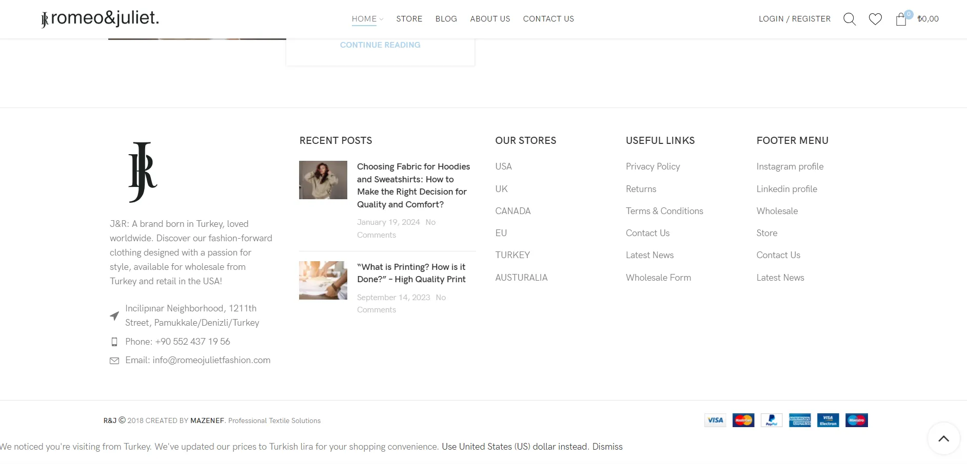The height and width of the screenshot is (464, 967).
Task: Open the Wholesale Form link
Action: 658,278
